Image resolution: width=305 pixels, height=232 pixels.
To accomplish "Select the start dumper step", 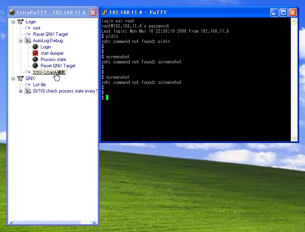I will [52, 53].
